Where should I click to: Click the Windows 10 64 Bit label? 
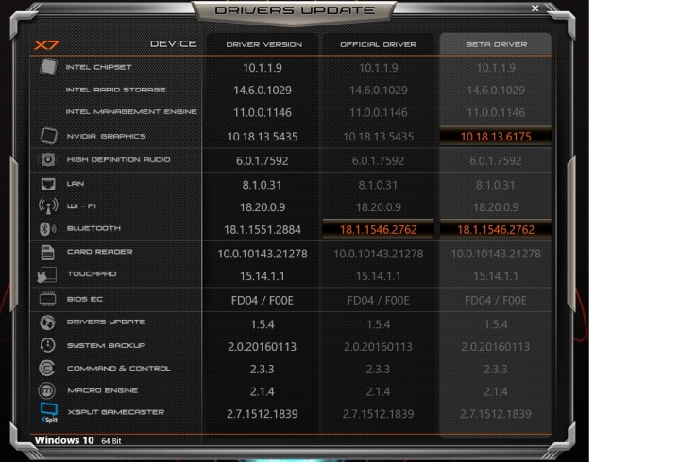click(78, 440)
